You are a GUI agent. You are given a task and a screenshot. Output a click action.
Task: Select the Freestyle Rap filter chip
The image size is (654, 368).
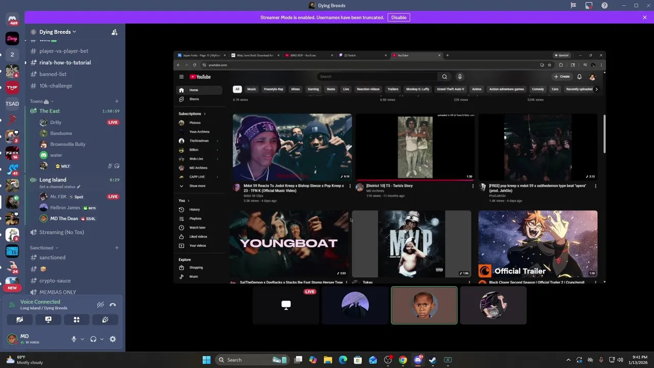tap(273, 89)
